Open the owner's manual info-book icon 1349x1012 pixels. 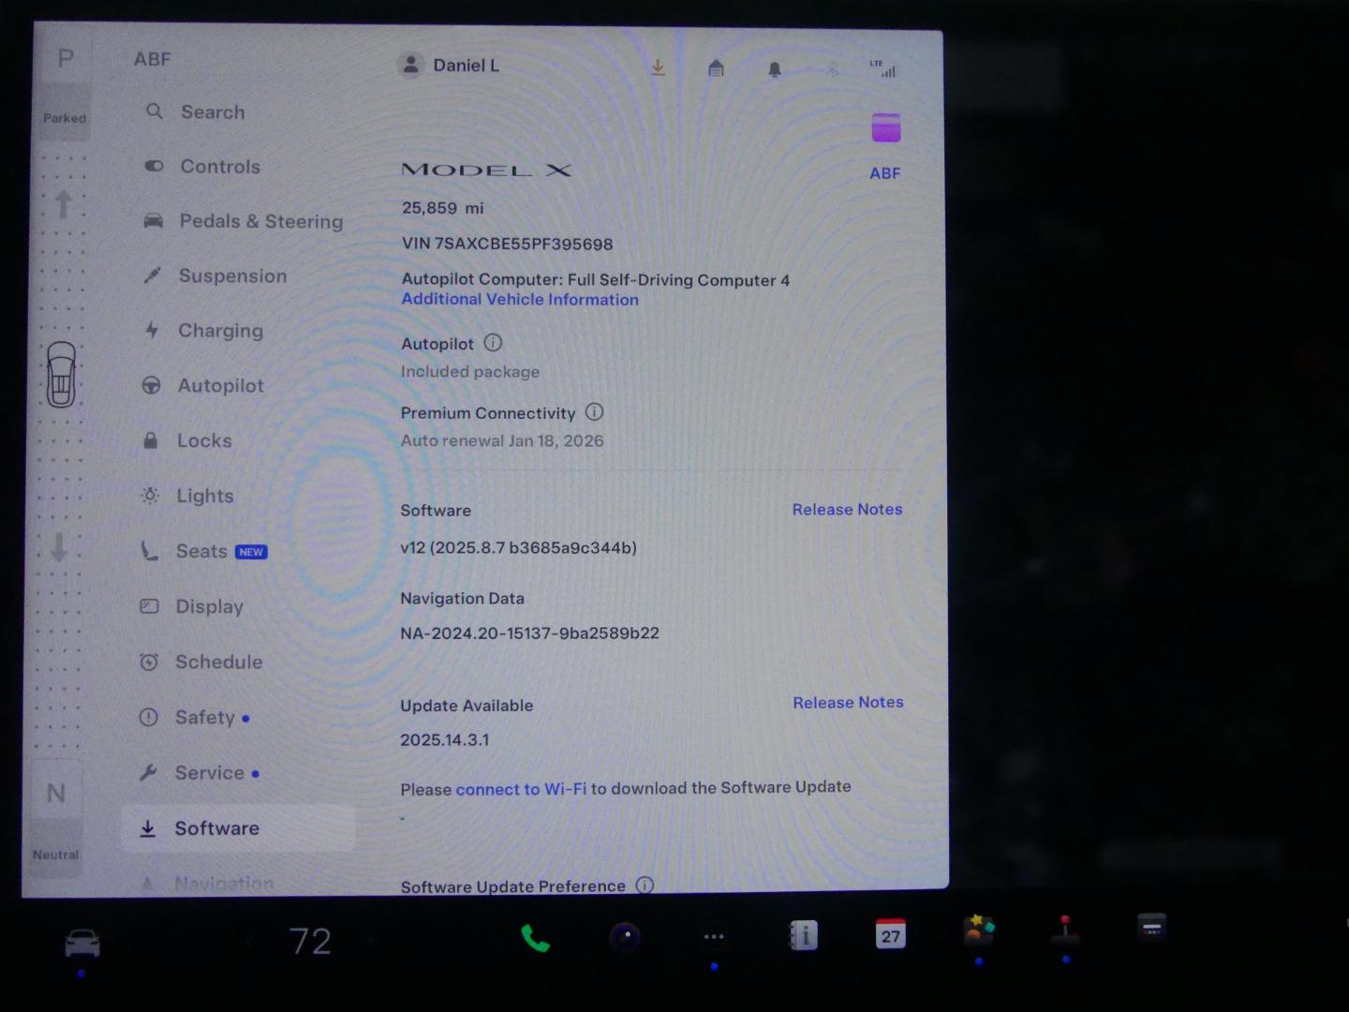pyautogui.click(x=803, y=935)
